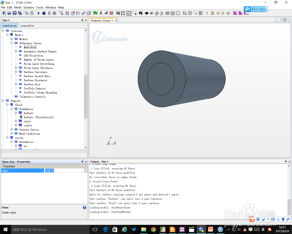Expand the Feature Curves folder

click(x=12, y=129)
